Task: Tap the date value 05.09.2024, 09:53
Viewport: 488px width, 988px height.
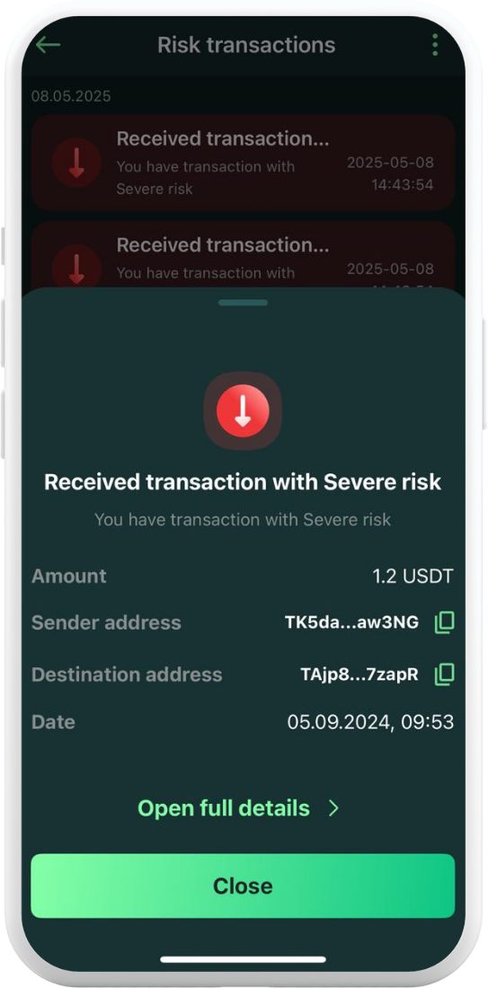Action: [x=371, y=722]
